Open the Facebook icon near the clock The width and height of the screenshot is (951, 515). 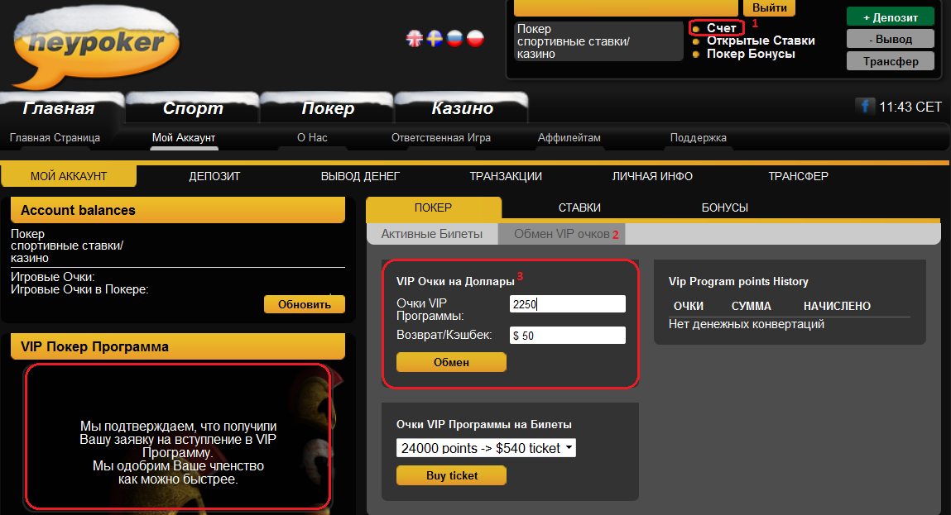(866, 107)
